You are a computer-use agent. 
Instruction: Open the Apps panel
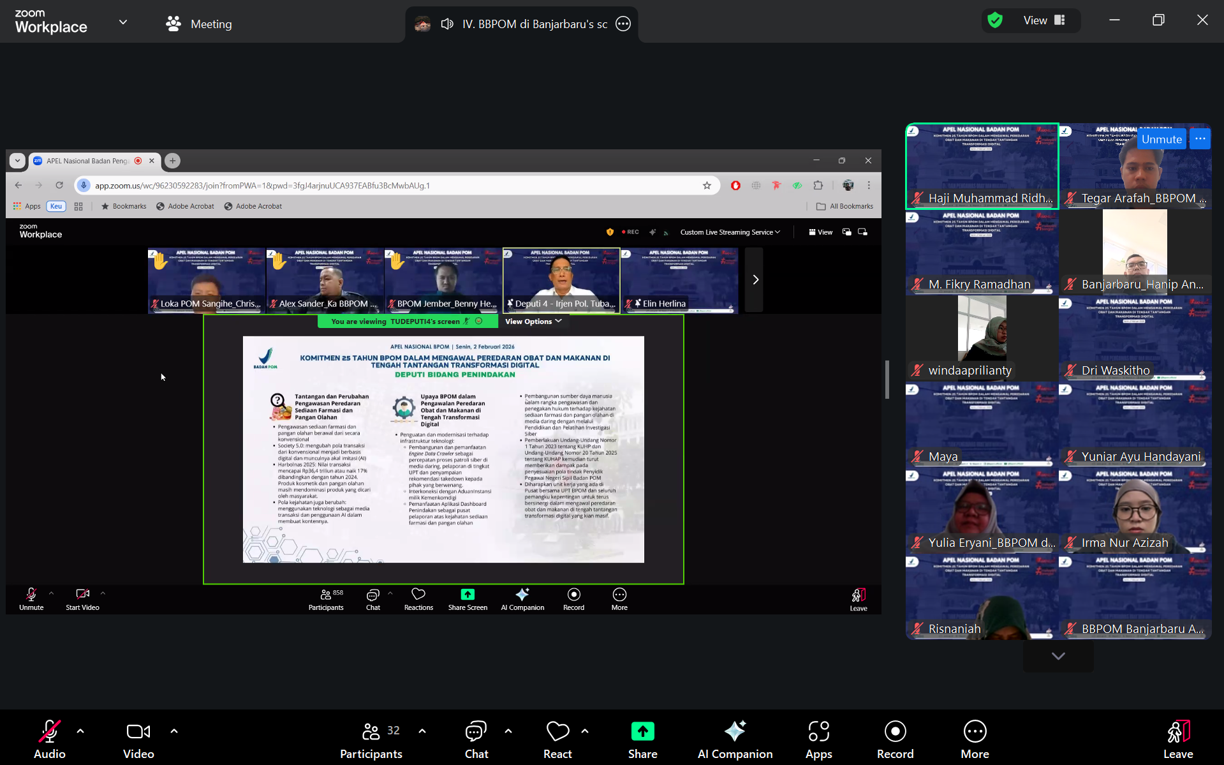pyautogui.click(x=818, y=739)
